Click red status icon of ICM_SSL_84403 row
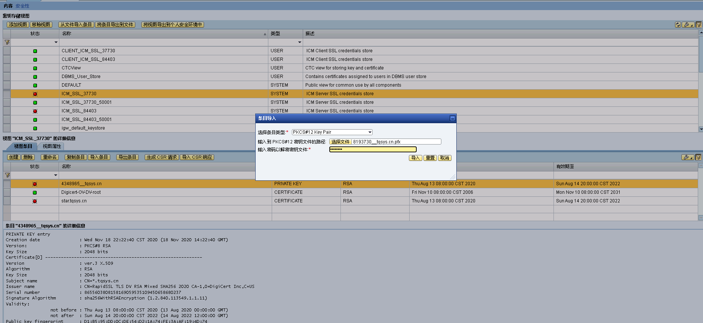 point(35,111)
